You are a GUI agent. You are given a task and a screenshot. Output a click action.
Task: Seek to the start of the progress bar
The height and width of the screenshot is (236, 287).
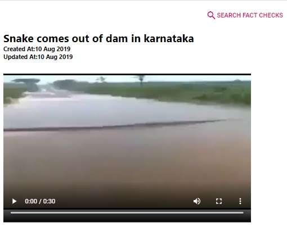click(x=11, y=213)
